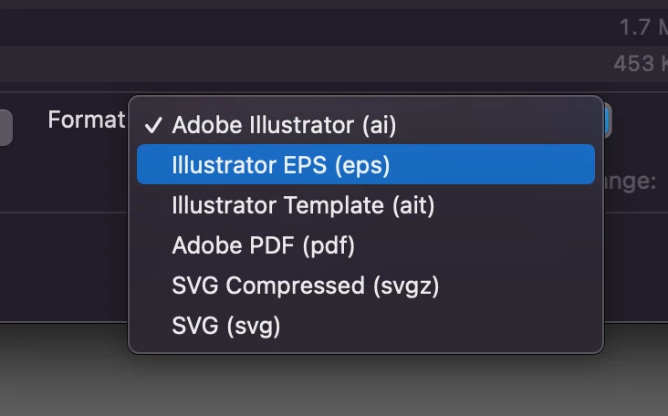Viewport: 668px width, 416px height.
Task: Select the Adobe Illustrator (ai) format option
Action: [x=284, y=125]
